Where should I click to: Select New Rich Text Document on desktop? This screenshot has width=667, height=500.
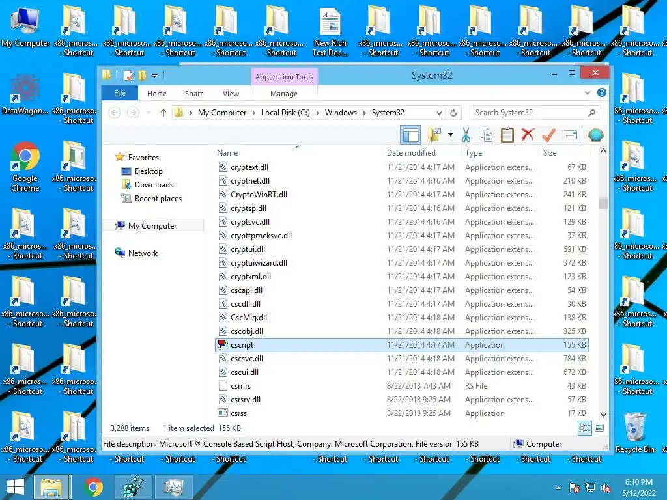tap(330, 31)
